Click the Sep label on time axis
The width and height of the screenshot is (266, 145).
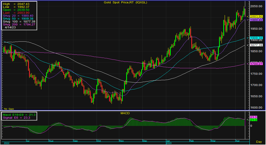(x=75, y=141)
